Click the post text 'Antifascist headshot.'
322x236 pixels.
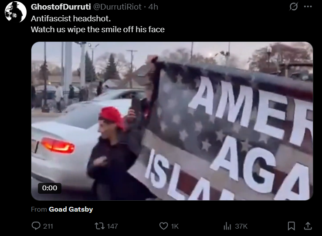[71, 19]
